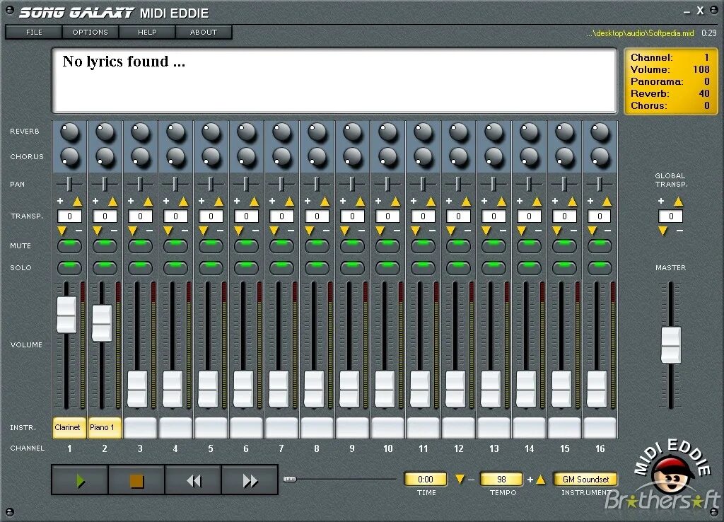Click the About button
724x522 pixels.
click(x=203, y=32)
